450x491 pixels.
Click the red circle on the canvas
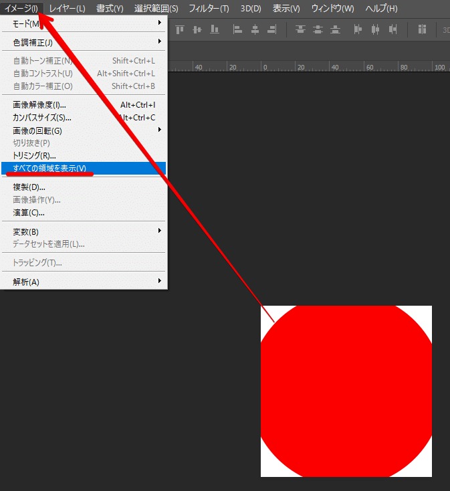point(346,391)
